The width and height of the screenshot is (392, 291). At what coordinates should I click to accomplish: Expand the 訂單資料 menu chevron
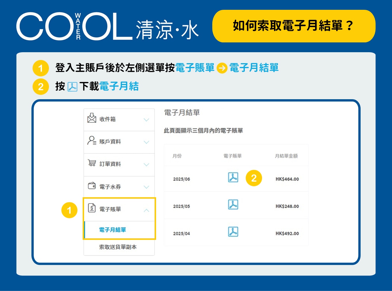coord(146,165)
